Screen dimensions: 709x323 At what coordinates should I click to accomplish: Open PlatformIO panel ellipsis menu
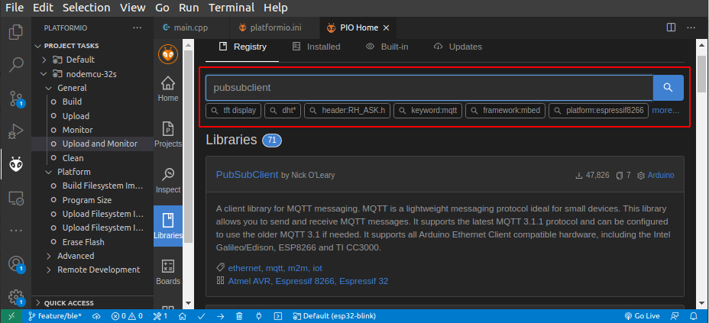[x=137, y=28]
